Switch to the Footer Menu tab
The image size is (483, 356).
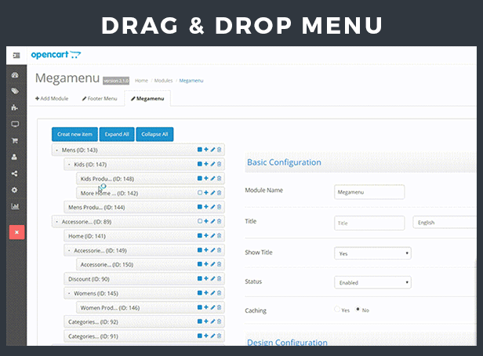[99, 99]
